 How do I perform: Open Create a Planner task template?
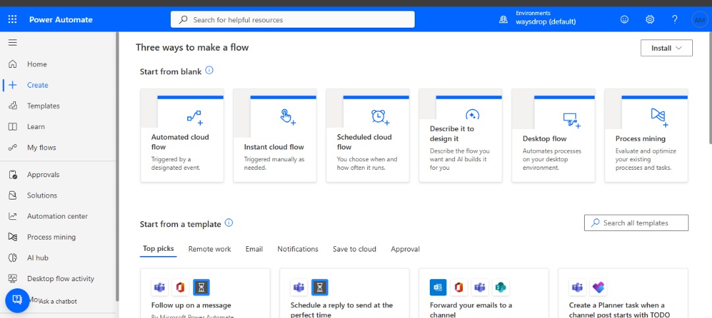point(622,293)
